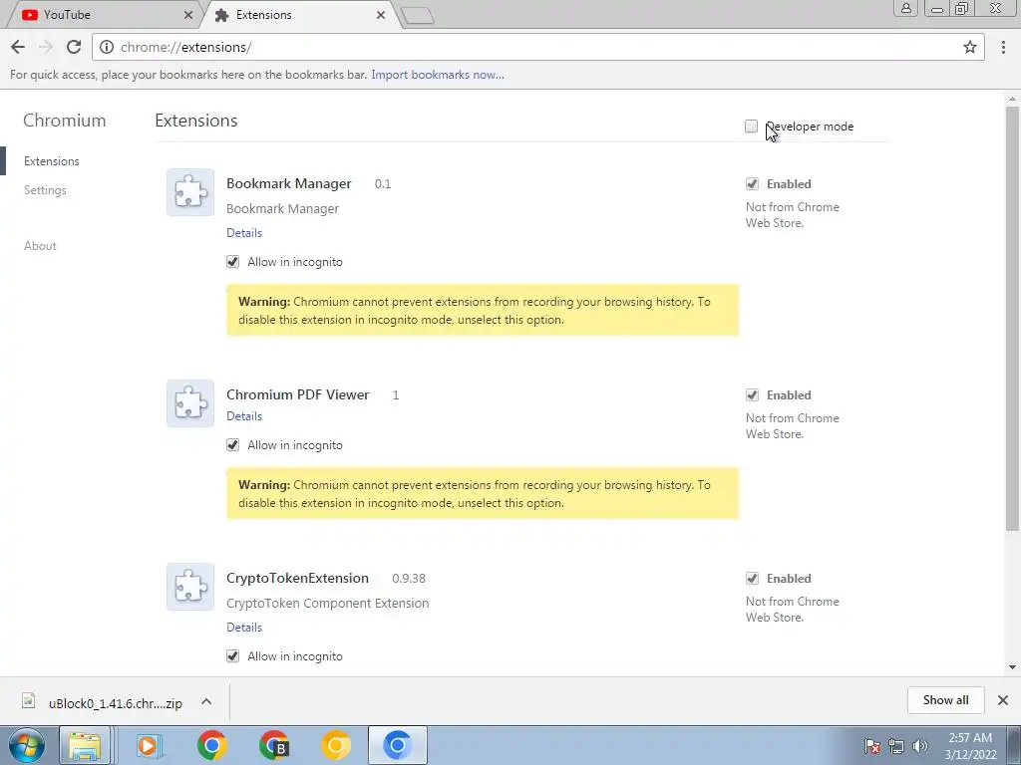Click the network tray icon
1021x765 pixels.
point(896,746)
